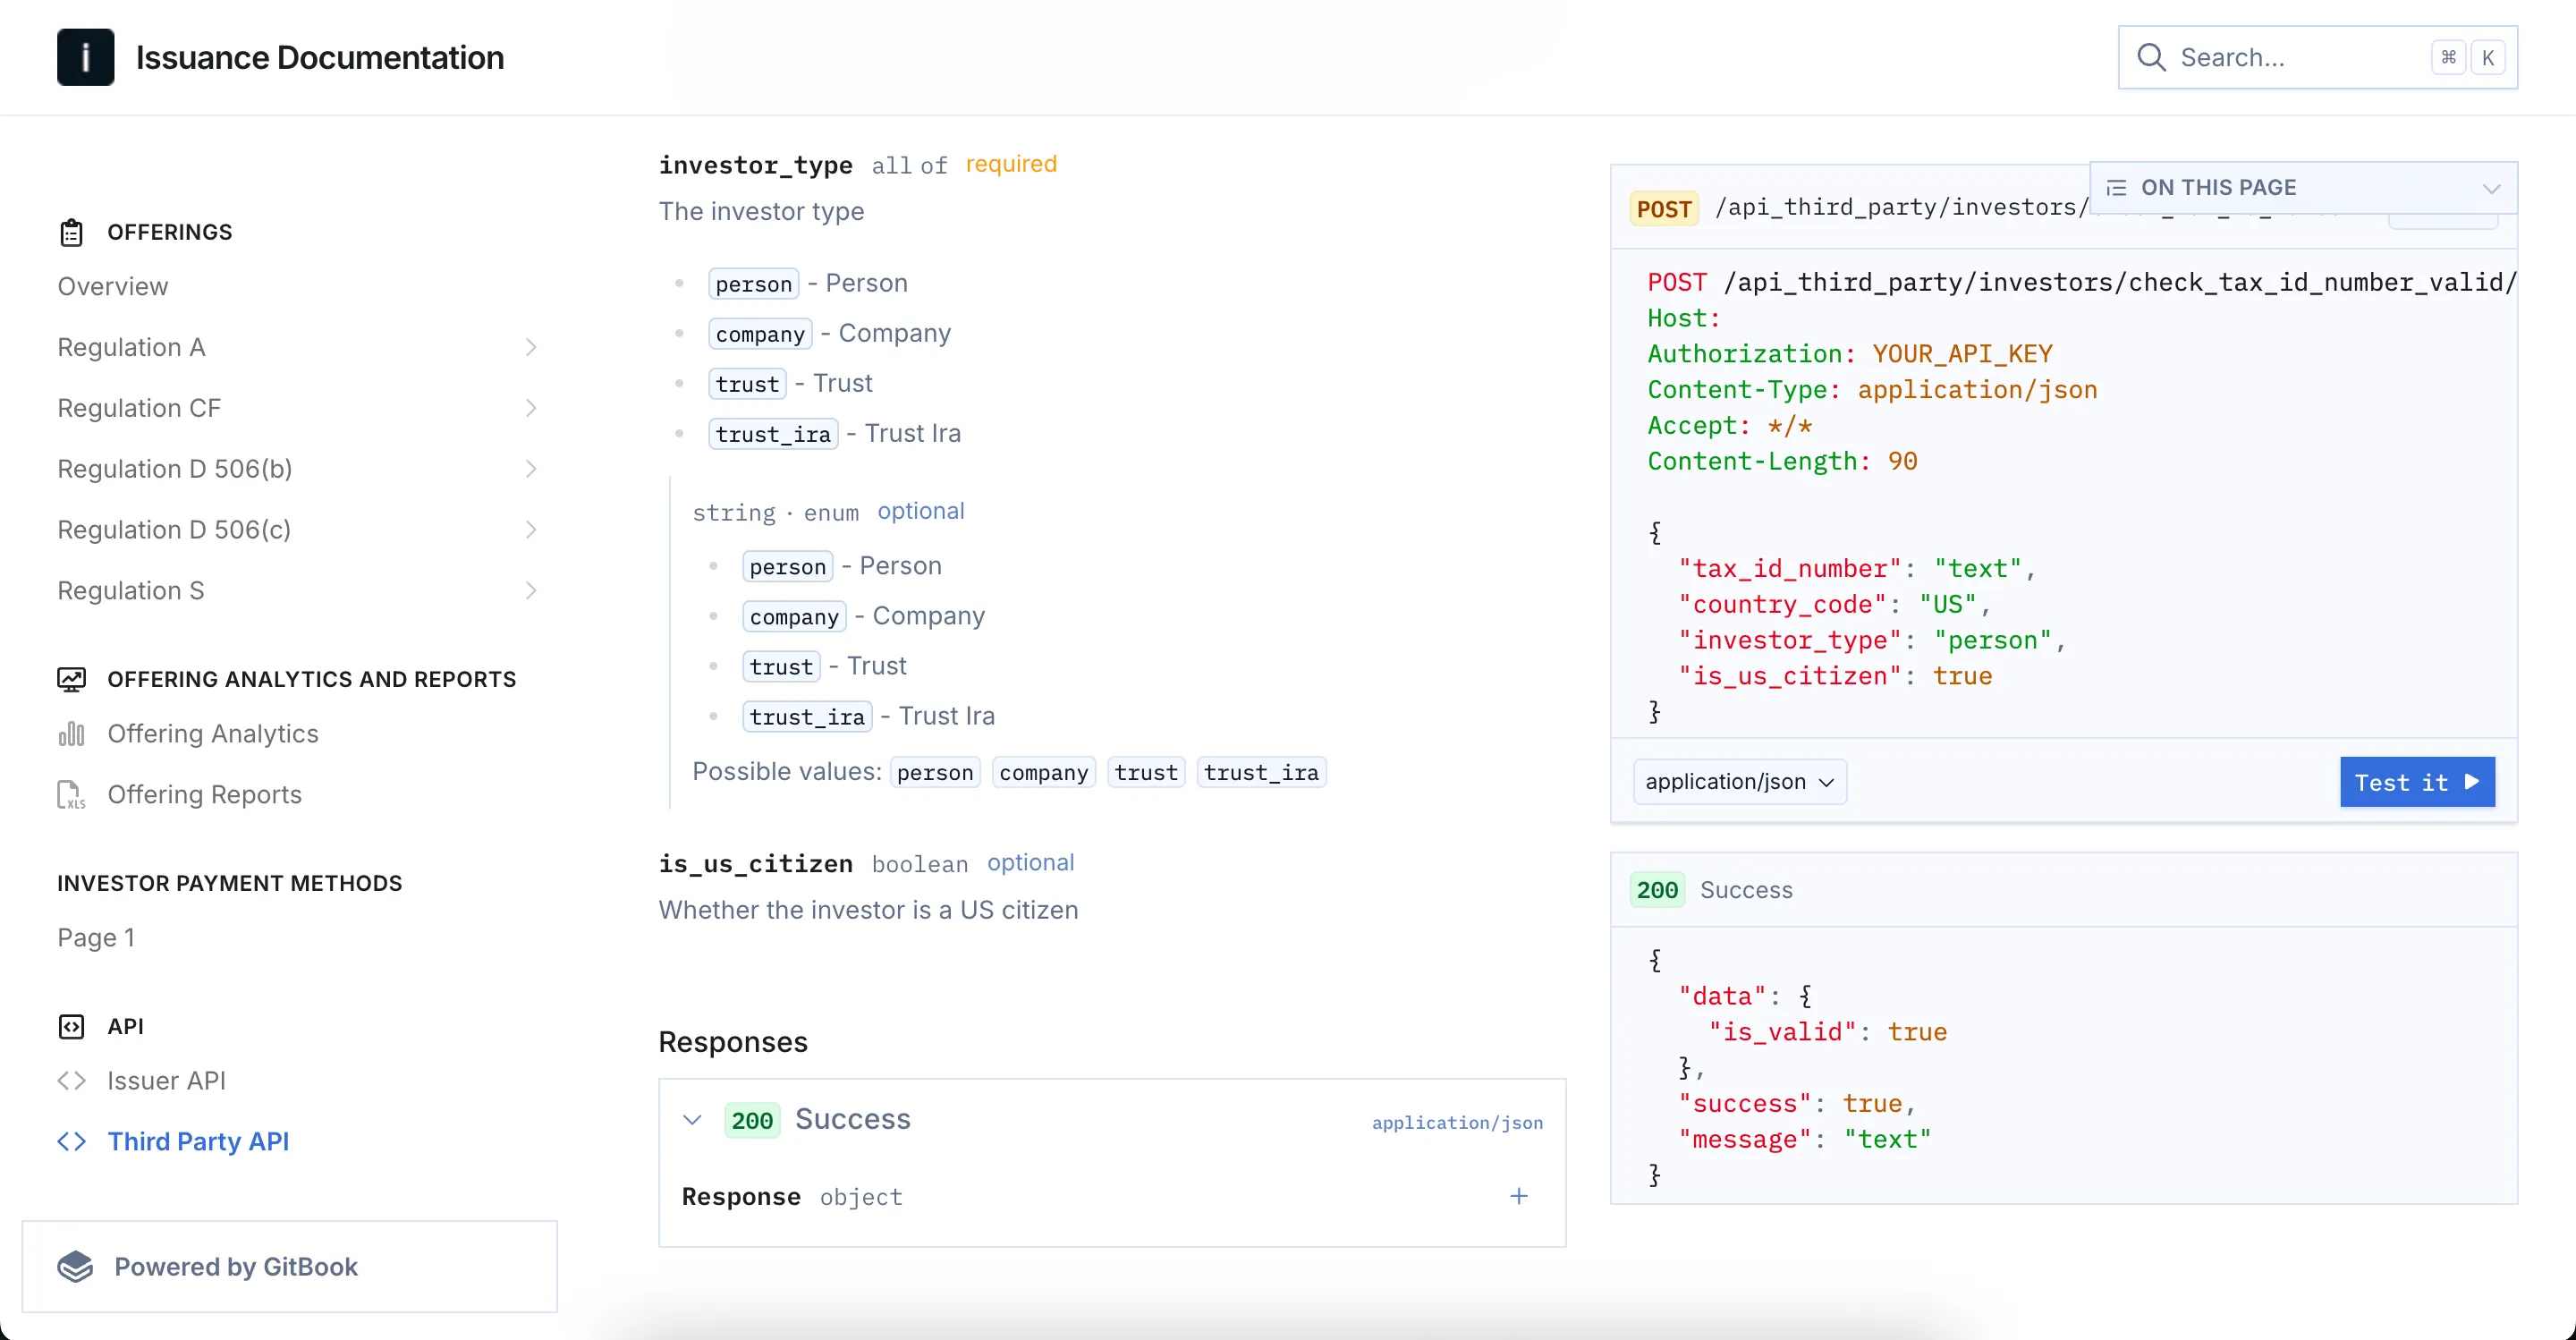Image resolution: width=2576 pixels, height=1340 pixels.
Task: Expand the Regulation S section
Action: click(x=531, y=591)
